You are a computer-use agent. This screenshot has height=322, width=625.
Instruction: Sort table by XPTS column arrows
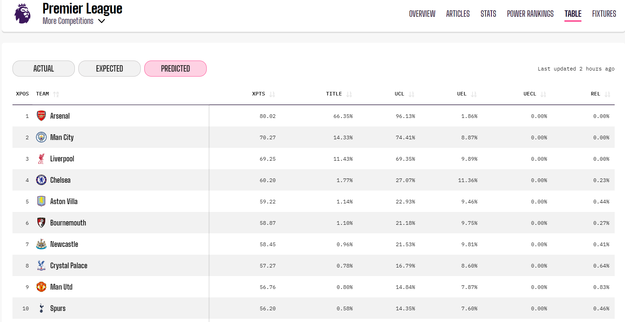click(272, 94)
